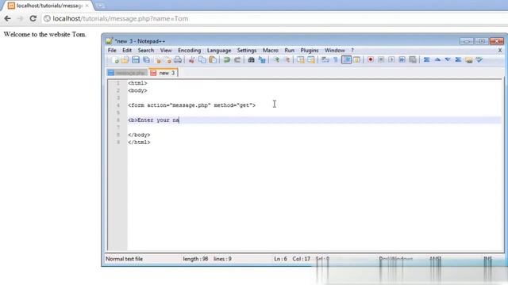
Task: Click the localhost/tutorials browser tab
Action: pos(48,6)
